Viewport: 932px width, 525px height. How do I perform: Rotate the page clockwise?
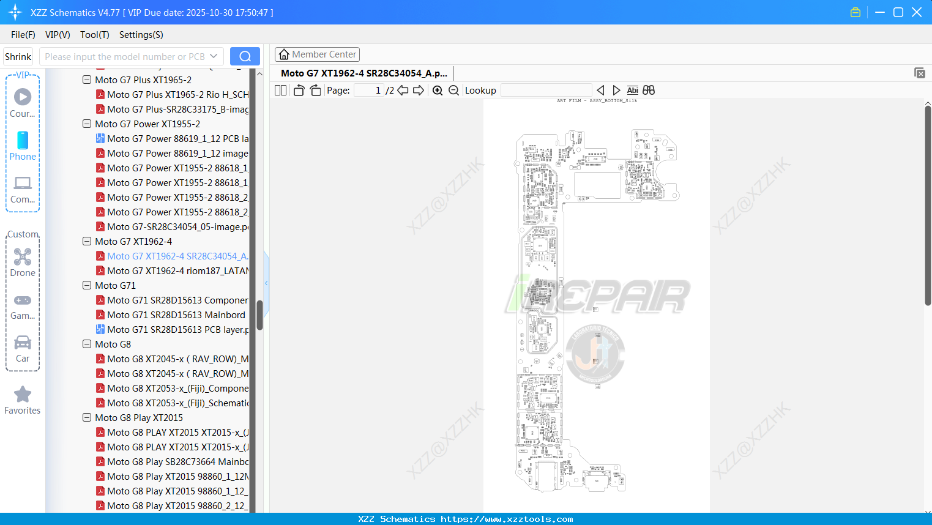click(x=315, y=91)
